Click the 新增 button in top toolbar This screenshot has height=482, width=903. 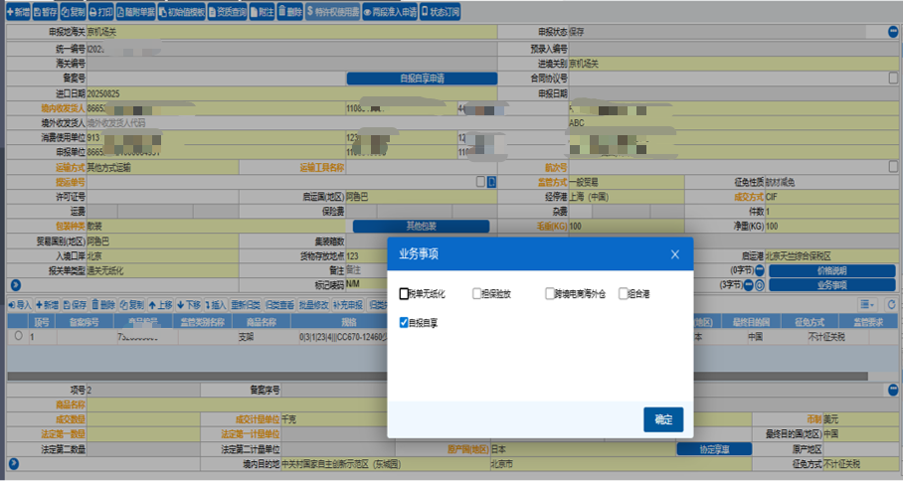(x=16, y=9)
